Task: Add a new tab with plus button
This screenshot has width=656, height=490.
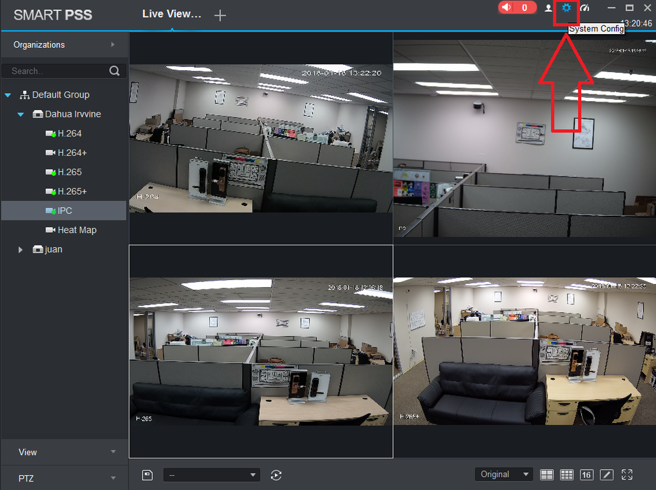Action: click(x=220, y=16)
